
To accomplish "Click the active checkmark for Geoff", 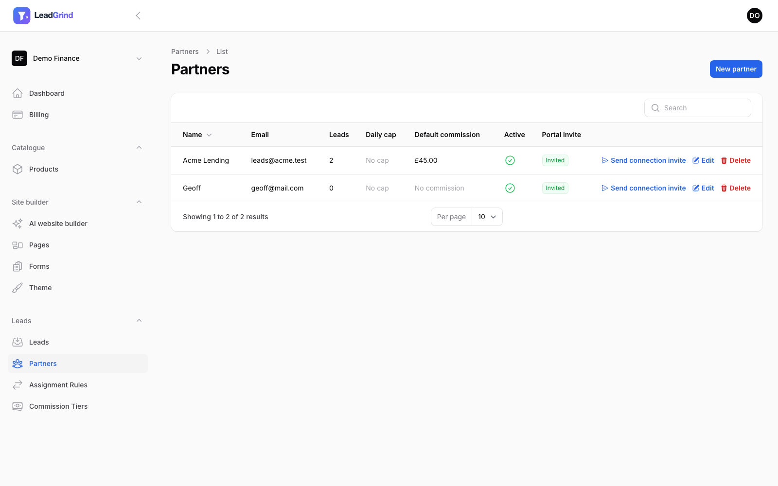I will [x=510, y=188].
